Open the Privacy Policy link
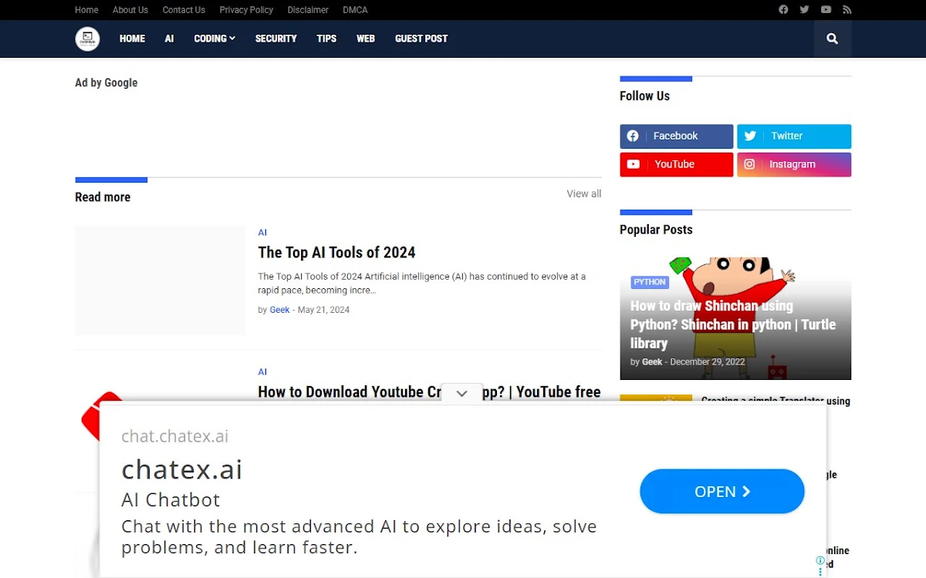 pos(246,10)
